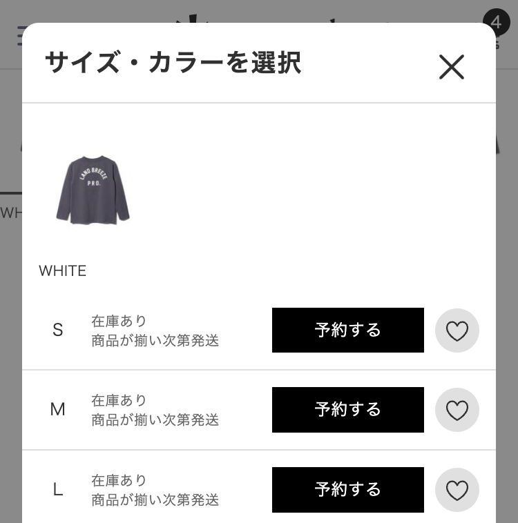The image size is (518, 523).
Task: Close the サイズ・カラーを選択 dialog
Action: (451, 67)
